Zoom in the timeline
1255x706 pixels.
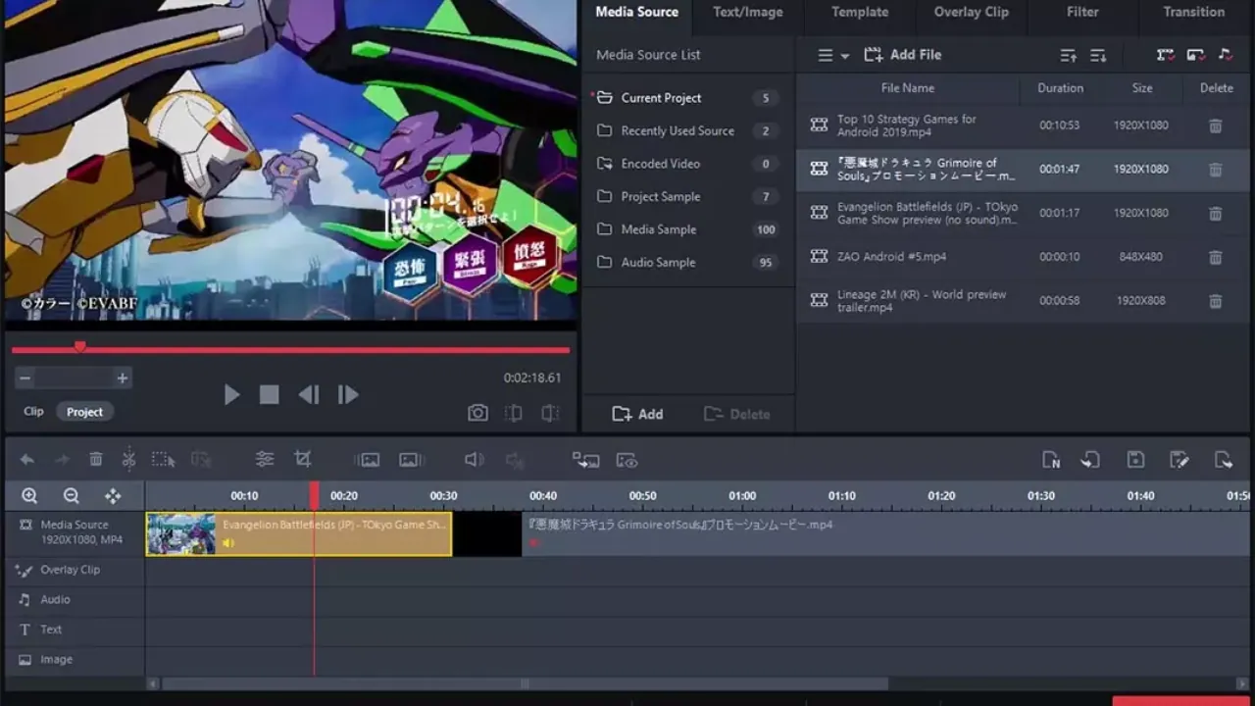(x=29, y=496)
